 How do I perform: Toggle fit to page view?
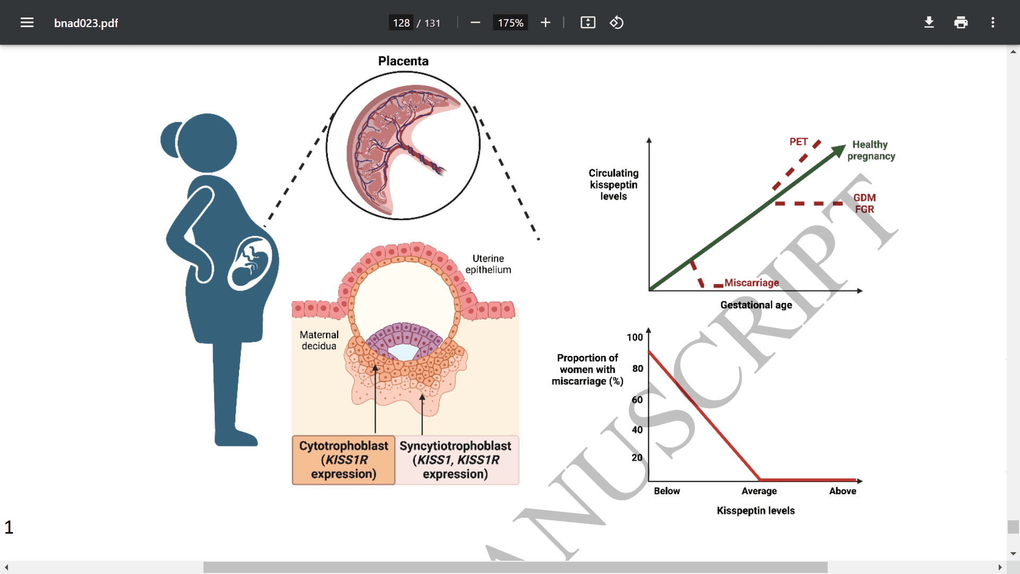click(588, 22)
